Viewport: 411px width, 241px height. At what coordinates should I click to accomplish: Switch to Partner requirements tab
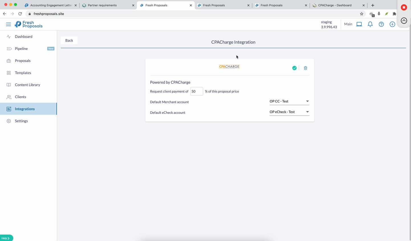tap(108, 5)
